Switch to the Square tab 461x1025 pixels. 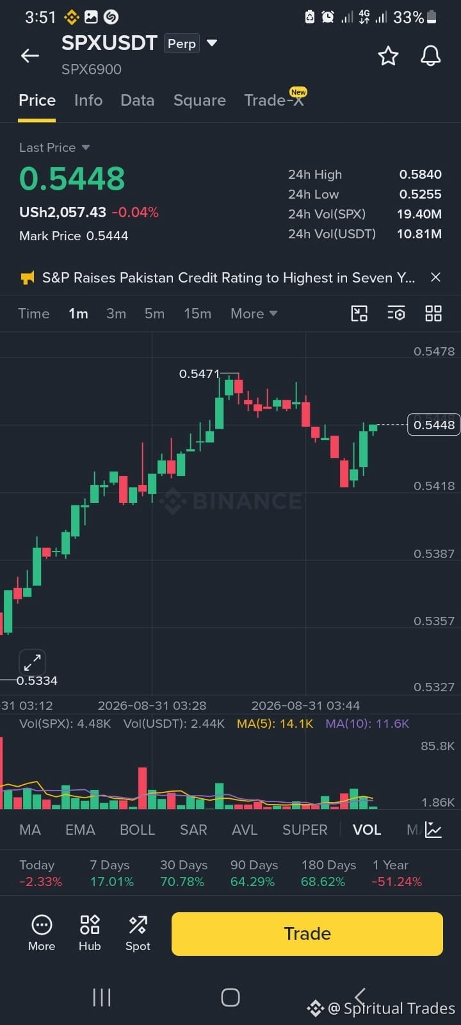point(200,101)
